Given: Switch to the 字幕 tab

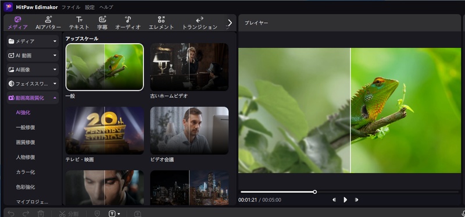Looking at the screenshot, I should point(102,23).
